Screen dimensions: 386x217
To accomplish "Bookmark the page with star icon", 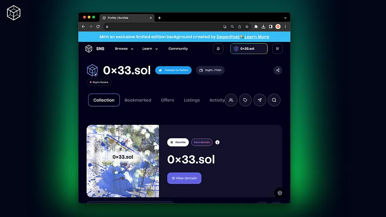I will click(247, 27).
